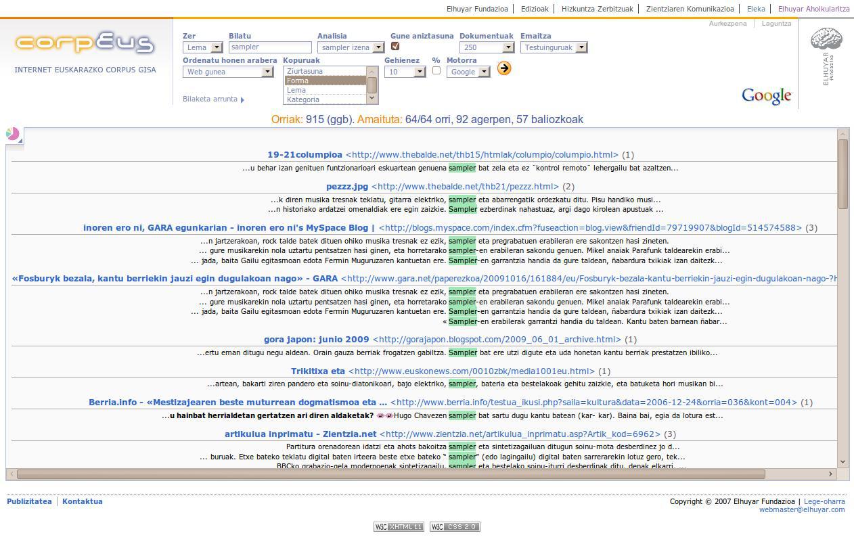
Task: Click the Google logo
Action: pos(766,96)
